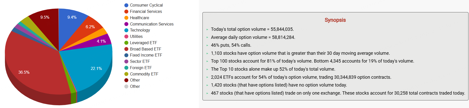Screen dimensions: 469x108
Task: Click the Communication Services legend label
Action: 151,24
